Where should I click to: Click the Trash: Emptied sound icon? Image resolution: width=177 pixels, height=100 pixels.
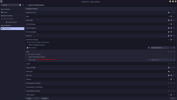pos(171,95)
